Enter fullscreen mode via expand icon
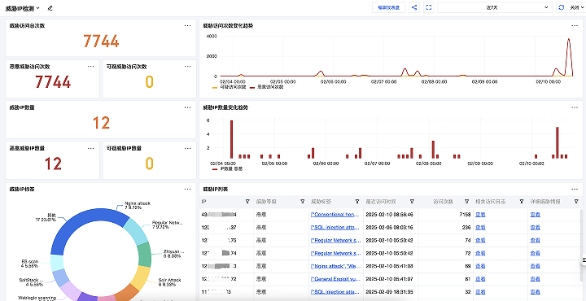 [429, 7]
